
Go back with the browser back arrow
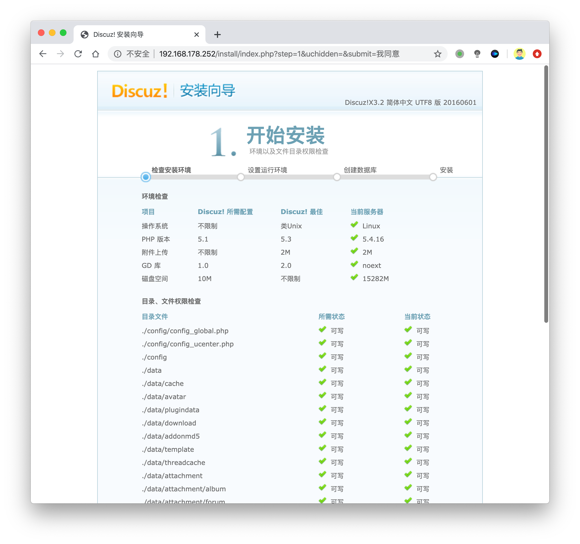(x=43, y=54)
